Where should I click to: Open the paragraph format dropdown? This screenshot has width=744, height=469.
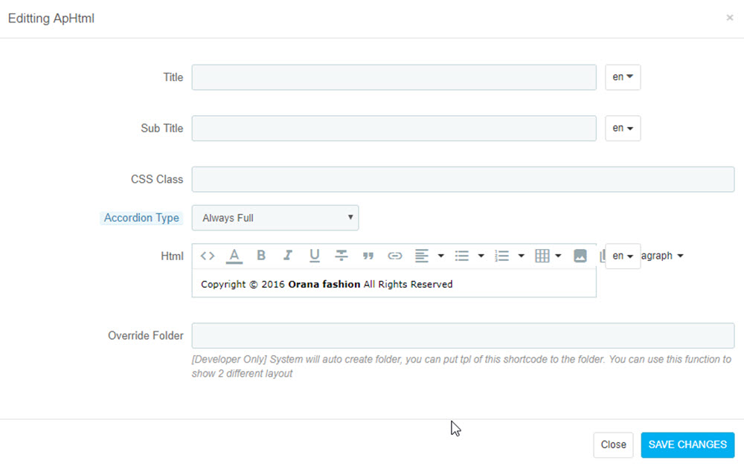click(662, 256)
